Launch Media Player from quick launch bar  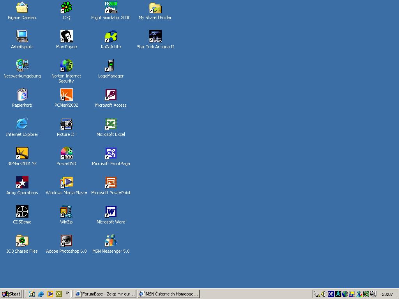[50, 294]
